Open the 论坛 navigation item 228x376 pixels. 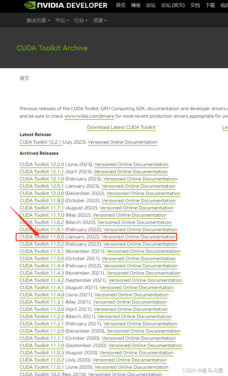pos(151,5)
